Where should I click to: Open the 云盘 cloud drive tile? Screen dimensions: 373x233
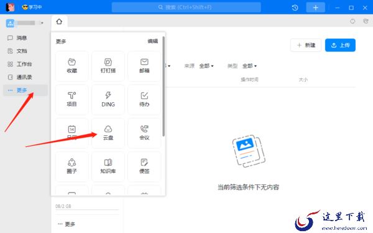108,133
